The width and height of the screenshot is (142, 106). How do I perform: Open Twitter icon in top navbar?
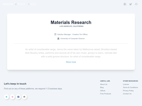tap(130, 4)
